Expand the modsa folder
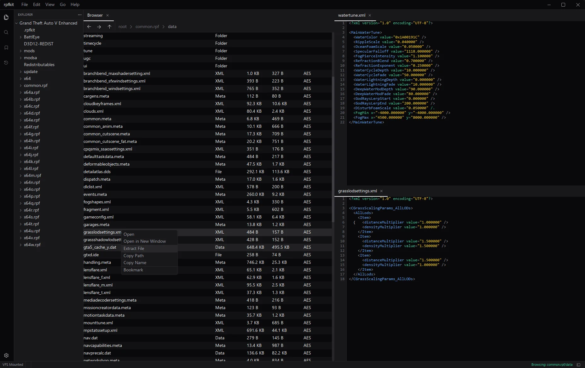 coord(21,58)
